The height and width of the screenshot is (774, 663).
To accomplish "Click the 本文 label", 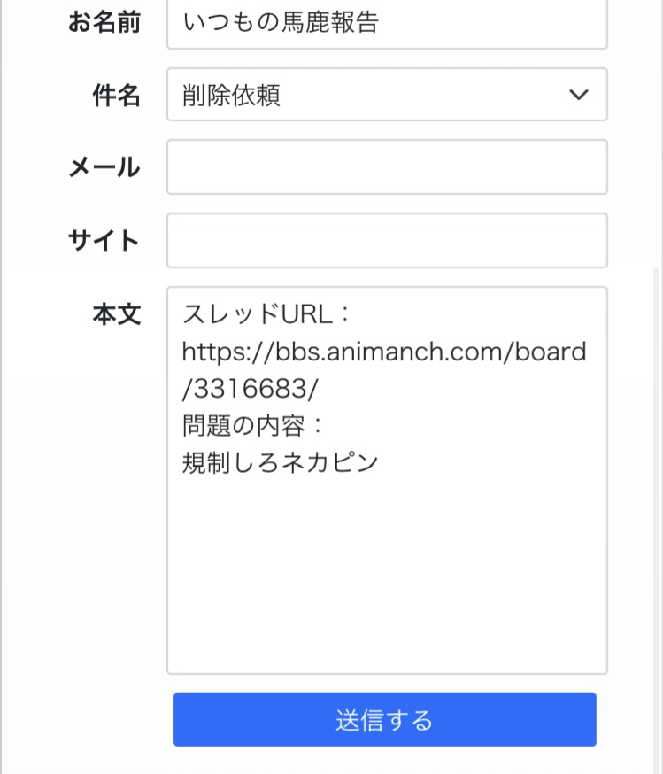I will click(x=117, y=314).
